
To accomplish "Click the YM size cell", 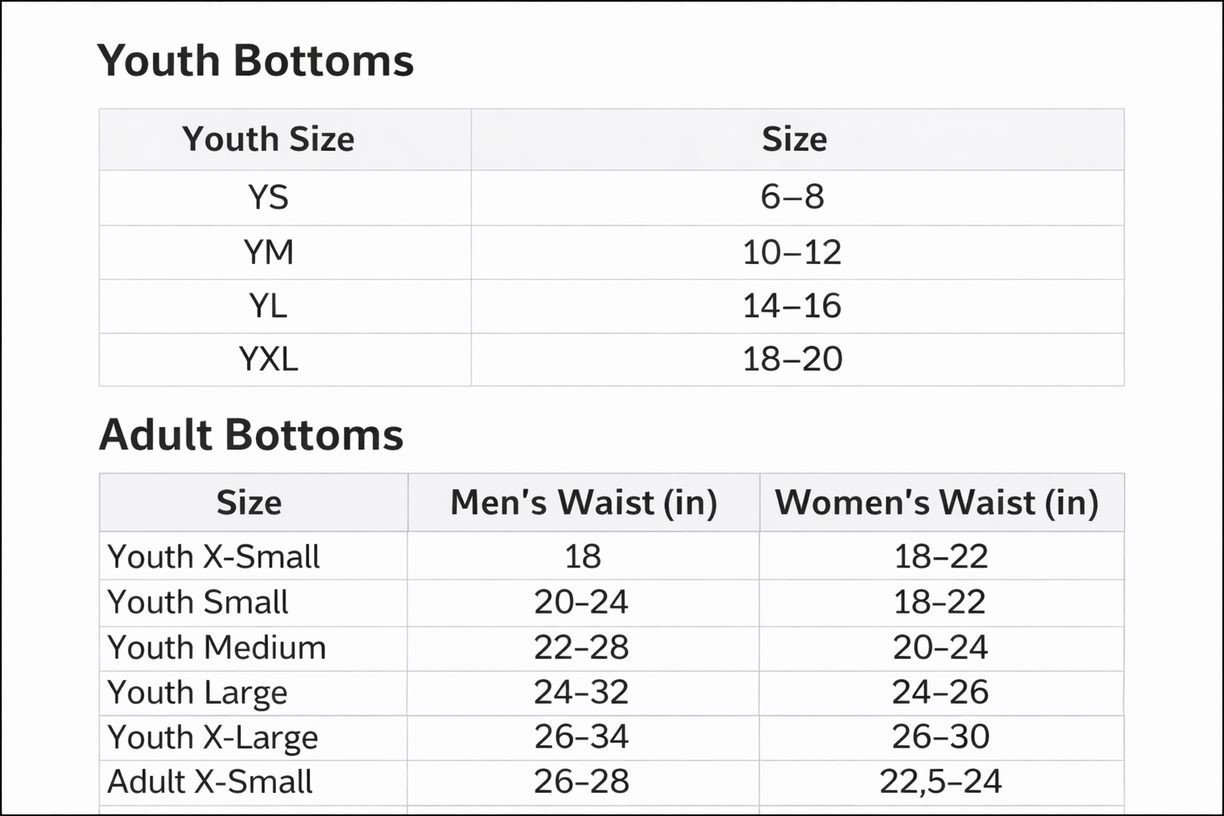I will coord(269,253).
